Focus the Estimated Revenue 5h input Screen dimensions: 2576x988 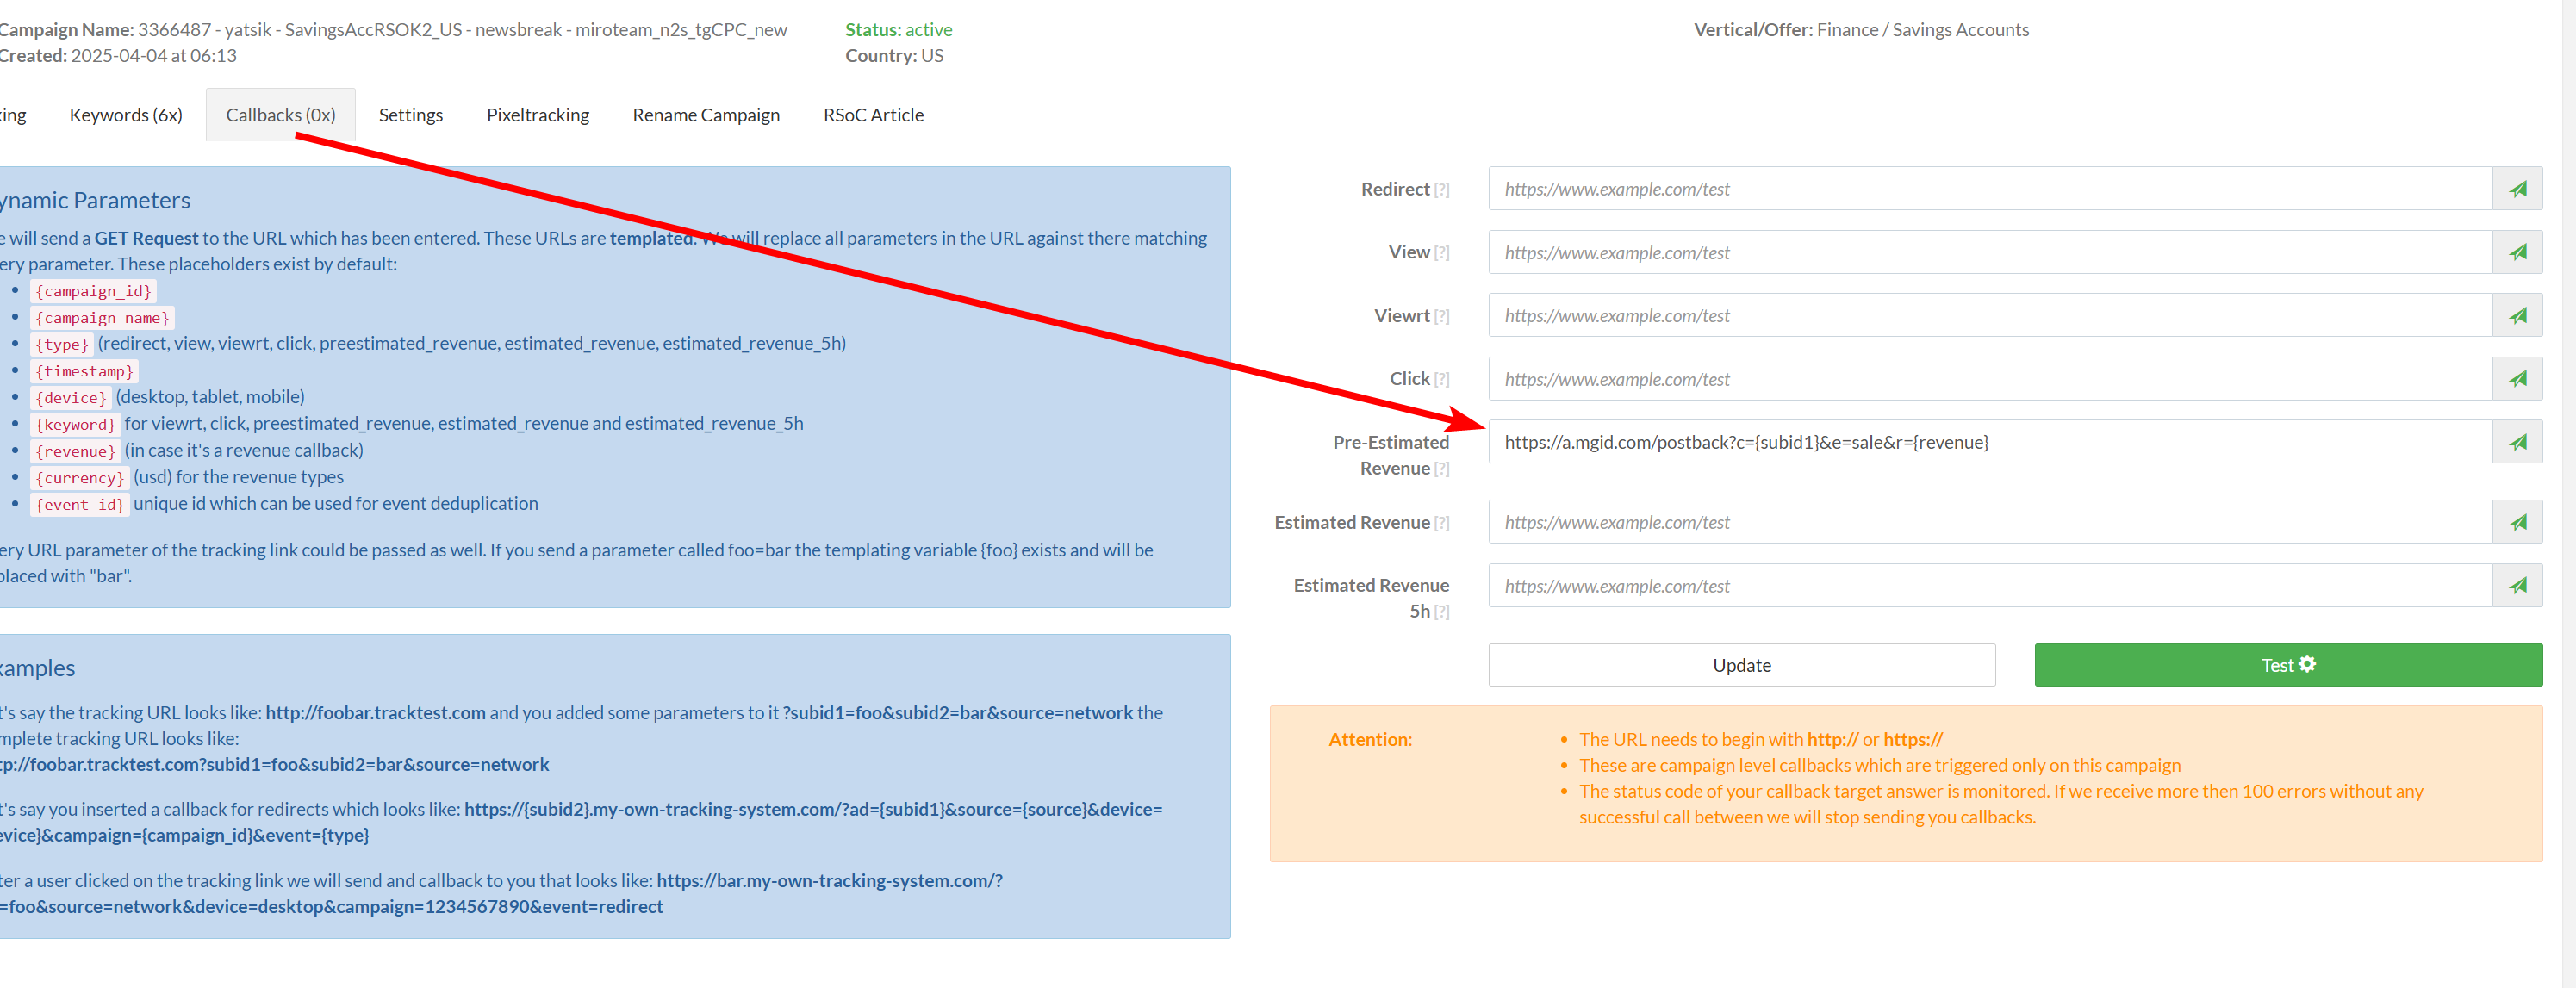[x=1990, y=586]
